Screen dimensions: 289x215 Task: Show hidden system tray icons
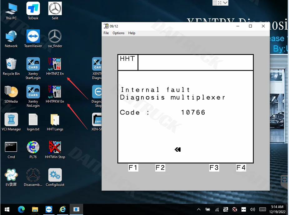199,209
